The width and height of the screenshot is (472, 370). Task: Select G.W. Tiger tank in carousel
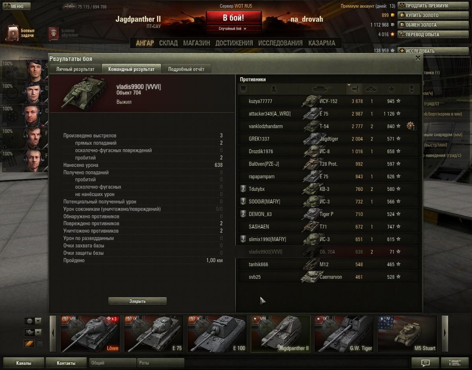coord(344,333)
